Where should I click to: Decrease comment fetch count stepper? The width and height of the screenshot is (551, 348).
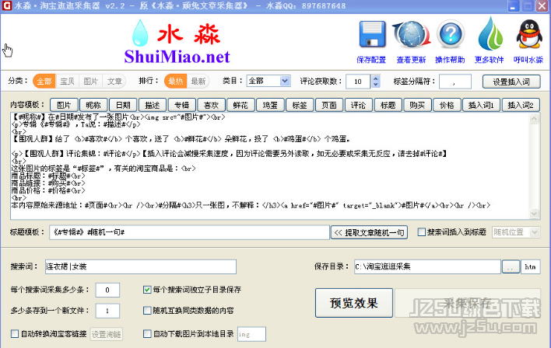click(x=376, y=85)
